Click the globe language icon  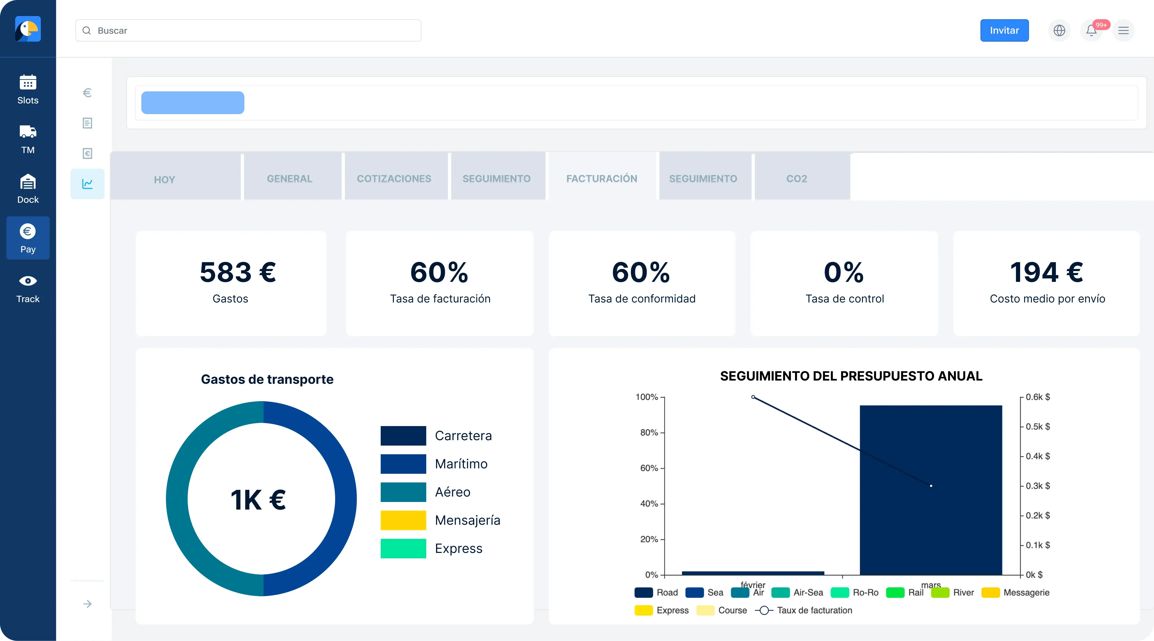coord(1059,30)
